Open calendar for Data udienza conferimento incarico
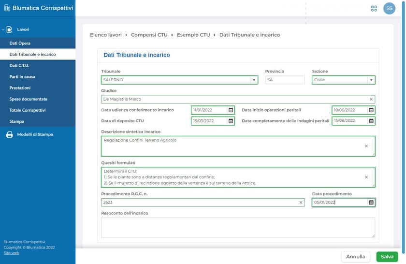406x264 pixels. click(231, 110)
